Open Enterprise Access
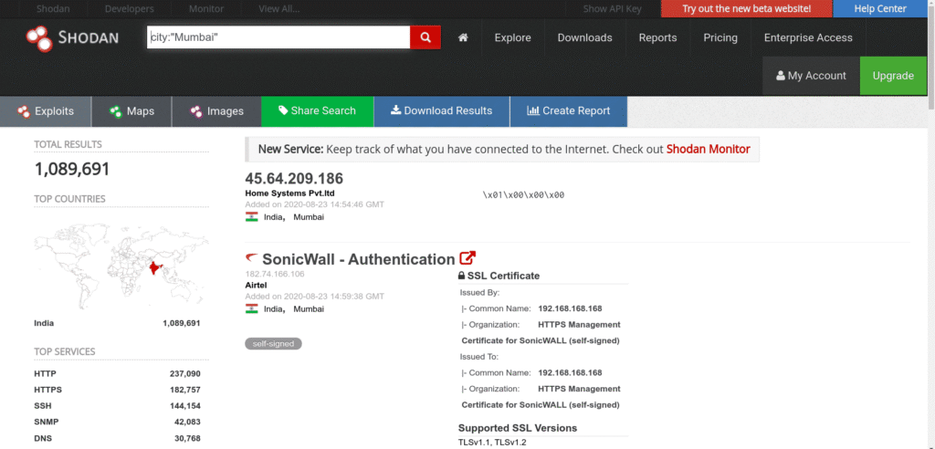This screenshot has height=449, width=935. tap(808, 37)
